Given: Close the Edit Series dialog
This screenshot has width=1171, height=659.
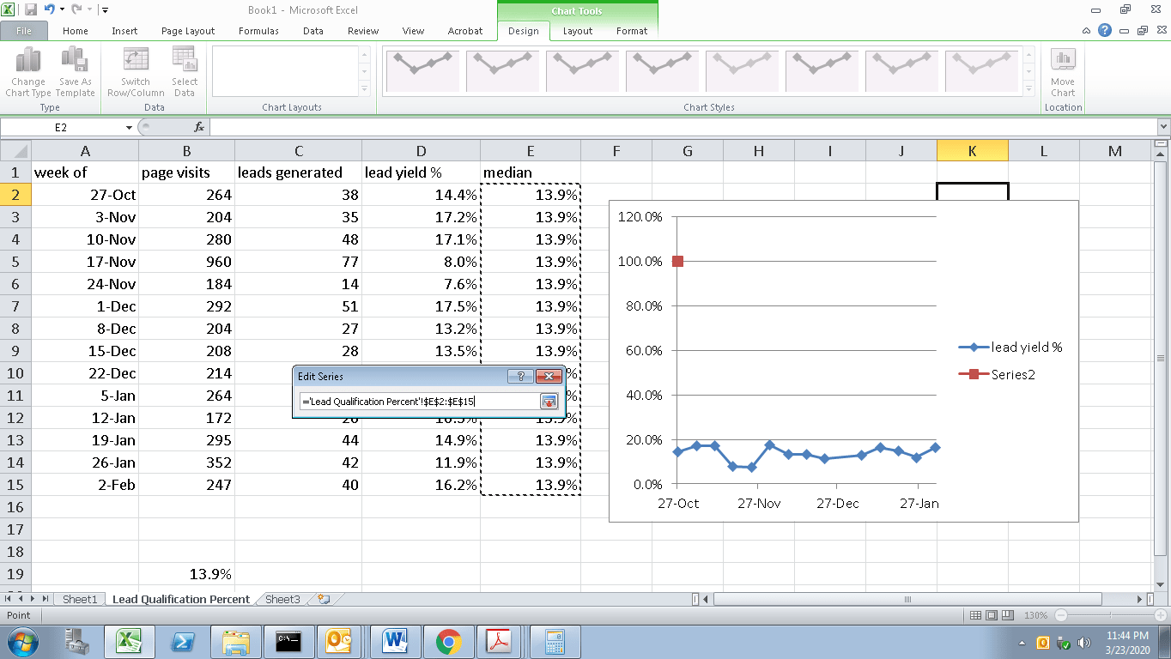Looking at the screenshot, I should (548, 377).
